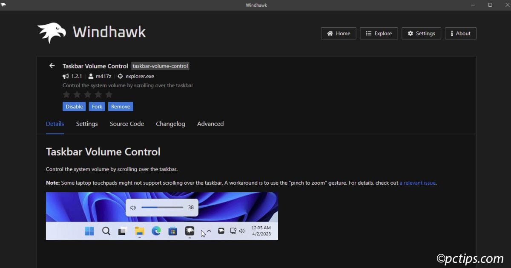Click the explorer.exe process label
Screen dimensions: 511x268
[140, 76]
